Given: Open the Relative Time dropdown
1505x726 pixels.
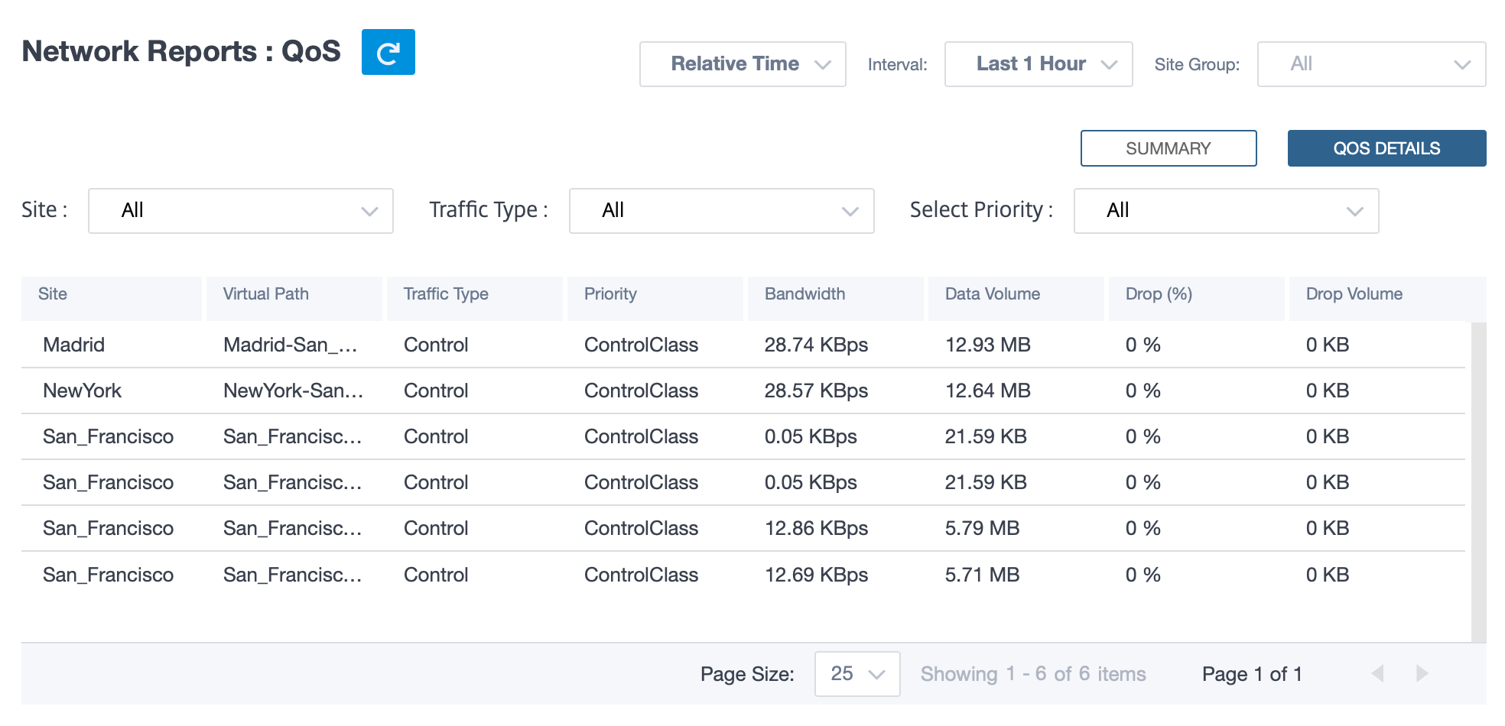Looking at the screenshot, I should tap(743, 64).
